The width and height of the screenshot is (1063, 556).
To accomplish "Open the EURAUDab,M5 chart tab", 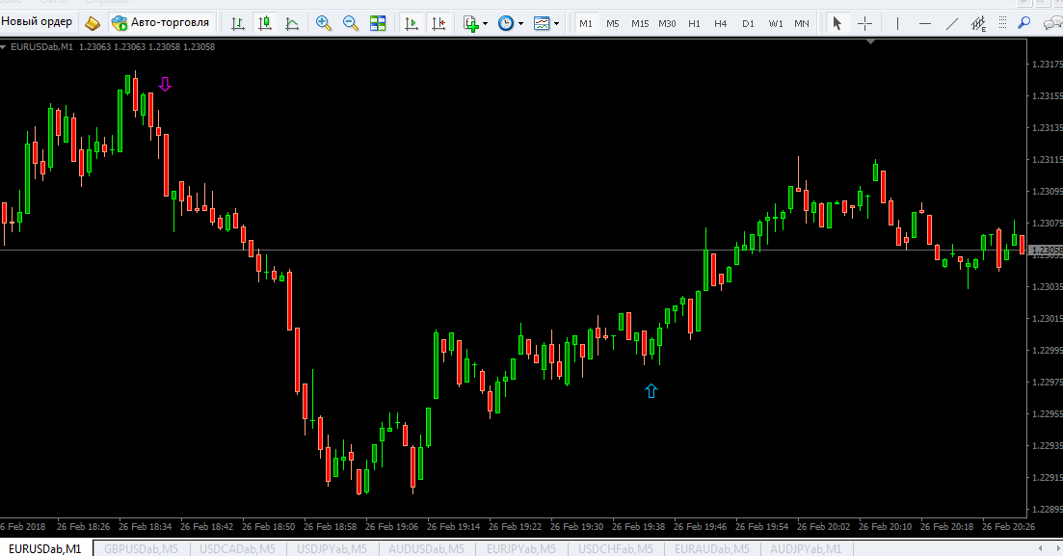I will click(712, 548).
